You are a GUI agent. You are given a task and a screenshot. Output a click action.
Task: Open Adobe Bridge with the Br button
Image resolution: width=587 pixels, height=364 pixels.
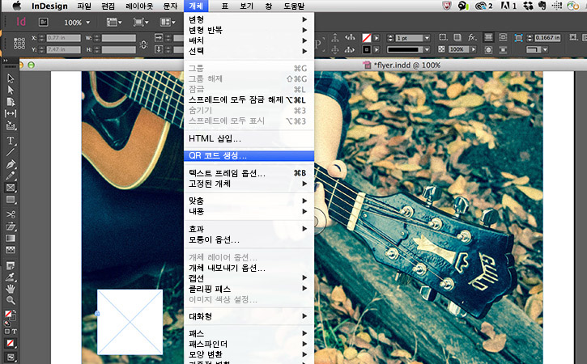pos(44,23)
